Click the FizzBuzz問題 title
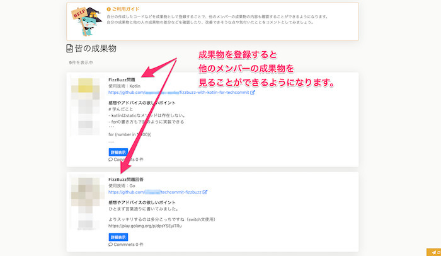441x256 pixels. pyautogui.click(x=122, y=79)
